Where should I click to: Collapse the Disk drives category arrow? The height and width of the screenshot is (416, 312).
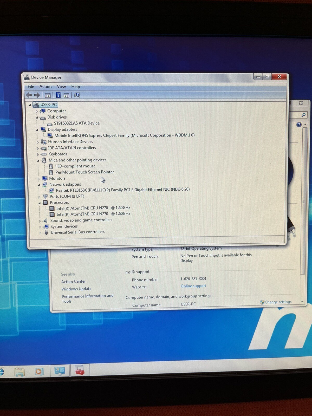(37, 118)
